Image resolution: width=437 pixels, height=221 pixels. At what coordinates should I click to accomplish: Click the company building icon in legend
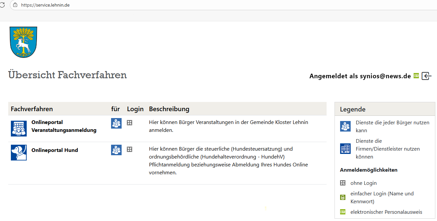(345, 149)
